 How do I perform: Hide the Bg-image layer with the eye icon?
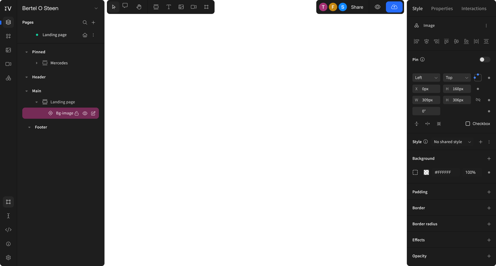(85, 113)
